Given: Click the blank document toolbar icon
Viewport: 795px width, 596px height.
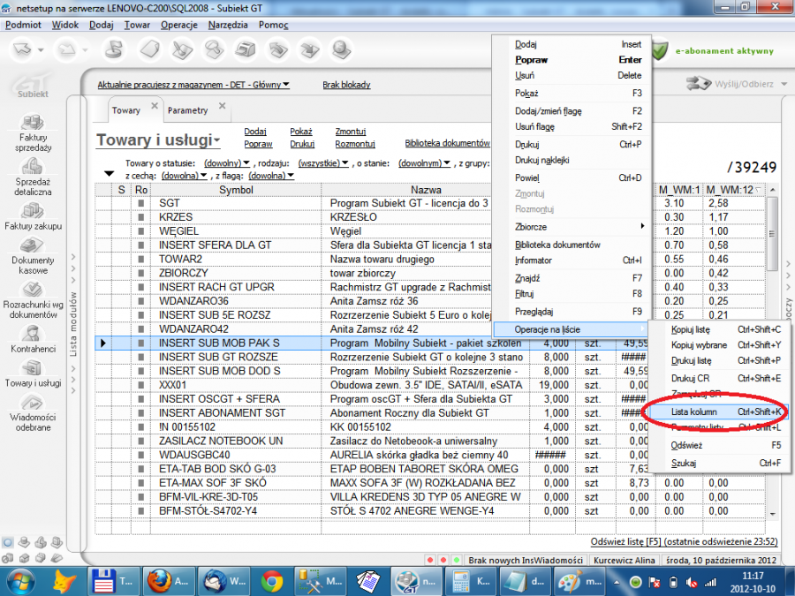Looking at the screenshot, I should (149, 49).
